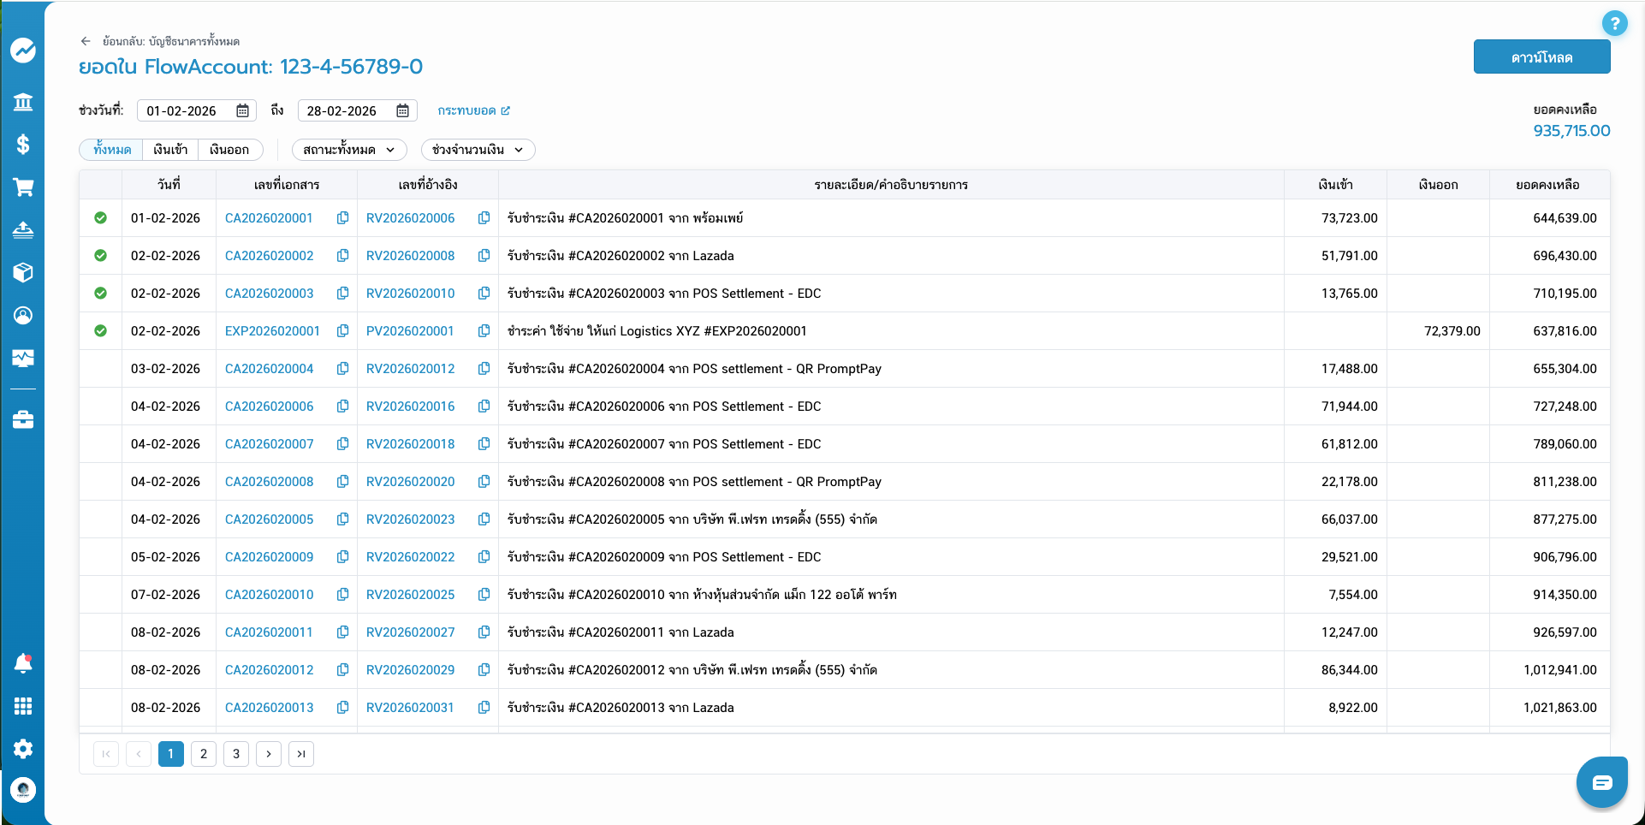Click the help question mark button

[x=1616, y=23]
